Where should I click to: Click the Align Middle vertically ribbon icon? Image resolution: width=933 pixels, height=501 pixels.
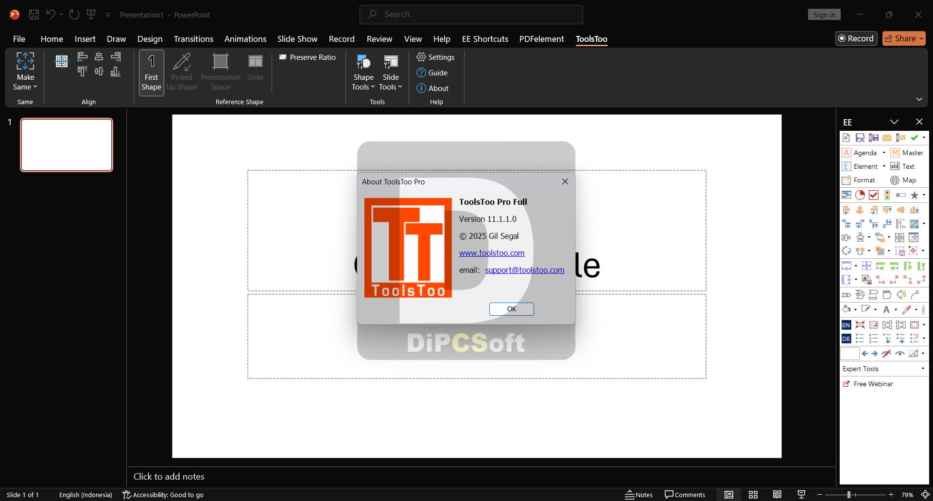[99, 72]
